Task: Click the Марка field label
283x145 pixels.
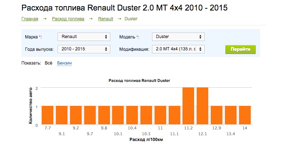Action: 33,37
